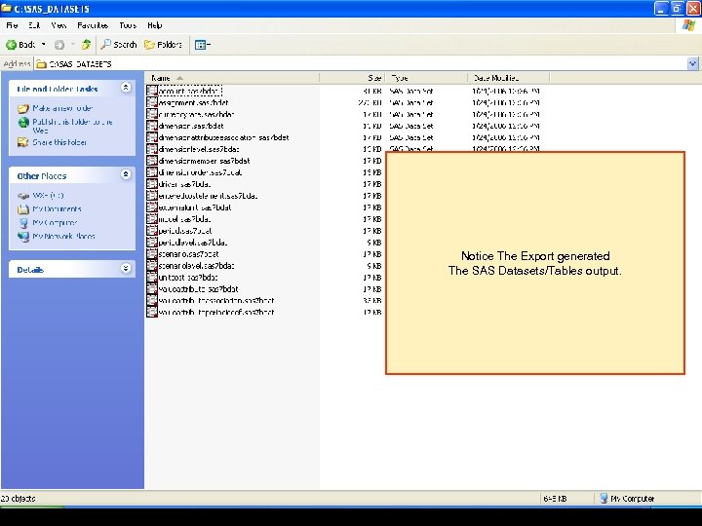Select the externalunit.sas7bdat file icon

tap(152, 207)
